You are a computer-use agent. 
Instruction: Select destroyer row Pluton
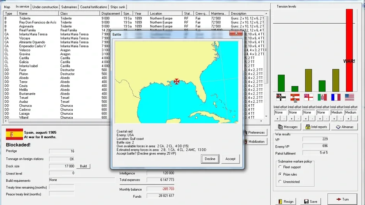click(x=134, y=74)
